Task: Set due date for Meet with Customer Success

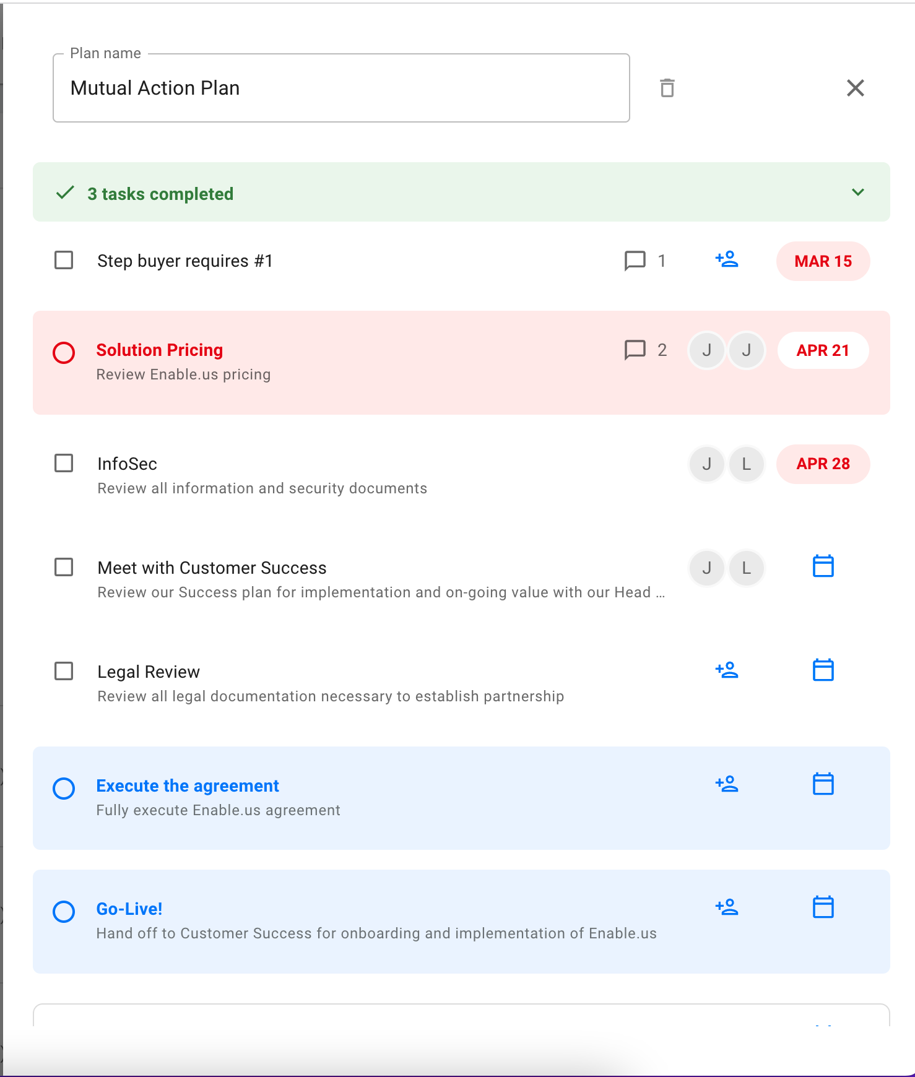Action: coord(823,566)
